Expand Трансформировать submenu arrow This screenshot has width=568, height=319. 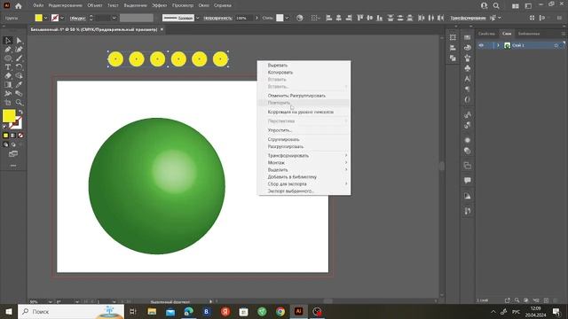point(346,156)
